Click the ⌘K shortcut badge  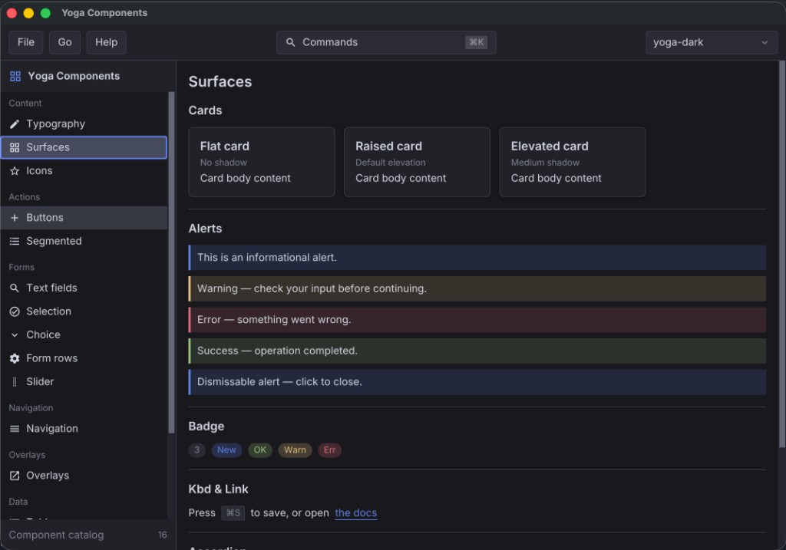coord(476,43)
